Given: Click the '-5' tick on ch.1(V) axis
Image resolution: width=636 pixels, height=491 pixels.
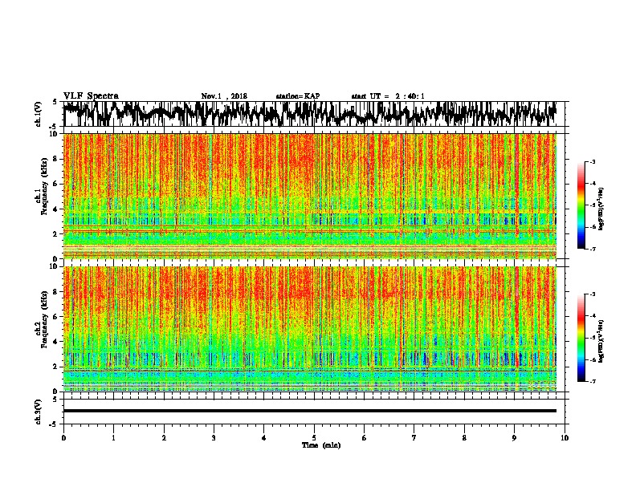Looking at the screenshot, I should click(54, 127).
